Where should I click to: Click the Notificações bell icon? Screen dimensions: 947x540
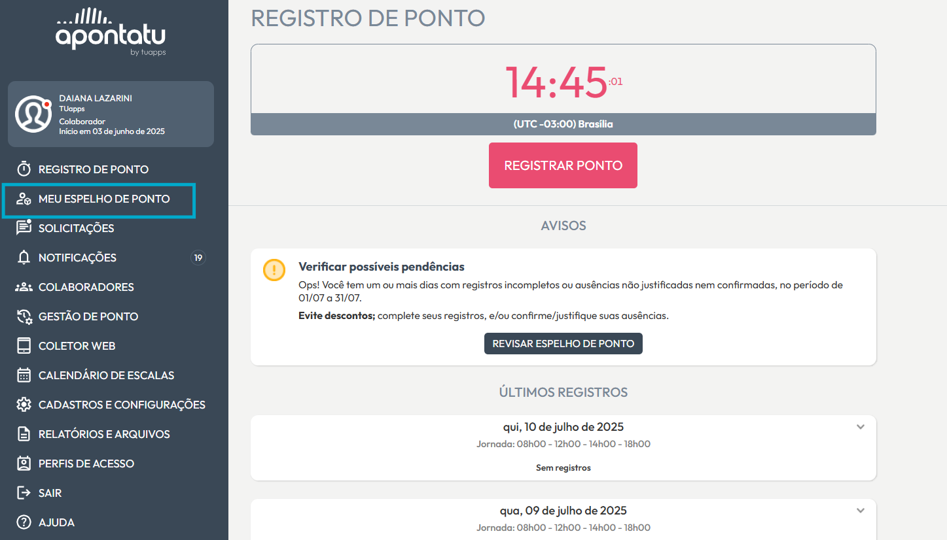coord(24,258)
